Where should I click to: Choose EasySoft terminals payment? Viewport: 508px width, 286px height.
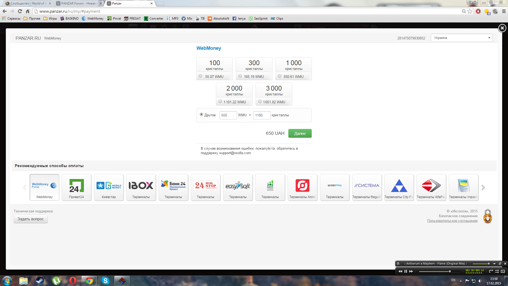pyautogui.click(x=238, y=187)
